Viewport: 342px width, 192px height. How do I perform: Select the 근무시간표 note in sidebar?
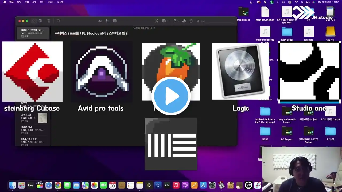tap(33, 118)
